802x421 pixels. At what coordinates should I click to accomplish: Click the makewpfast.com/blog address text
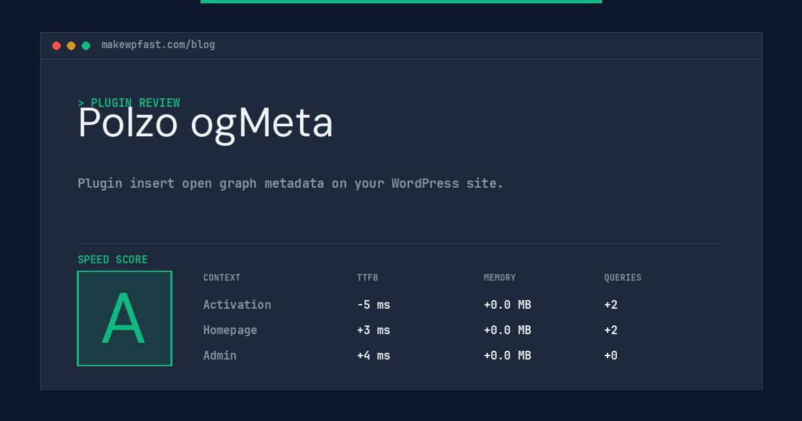(x=158, y=45)
